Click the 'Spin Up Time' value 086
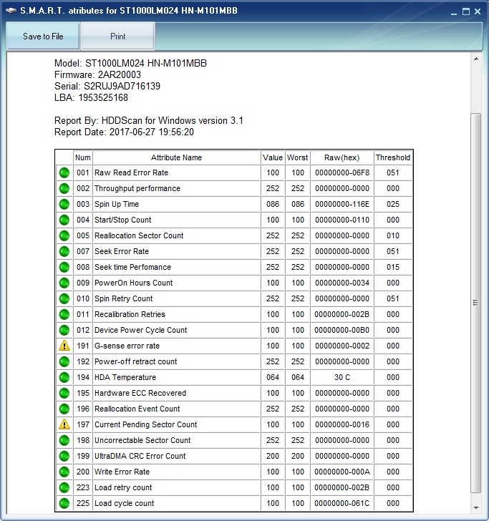489x521 pixels. coord(273,204)
